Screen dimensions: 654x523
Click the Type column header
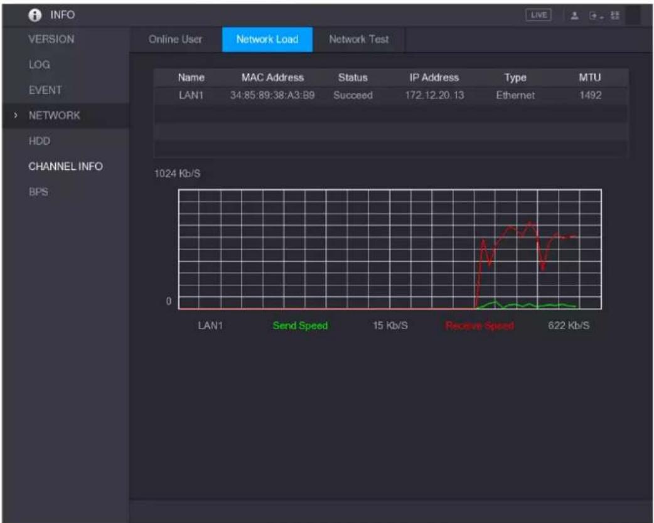(x=515, y=78)
